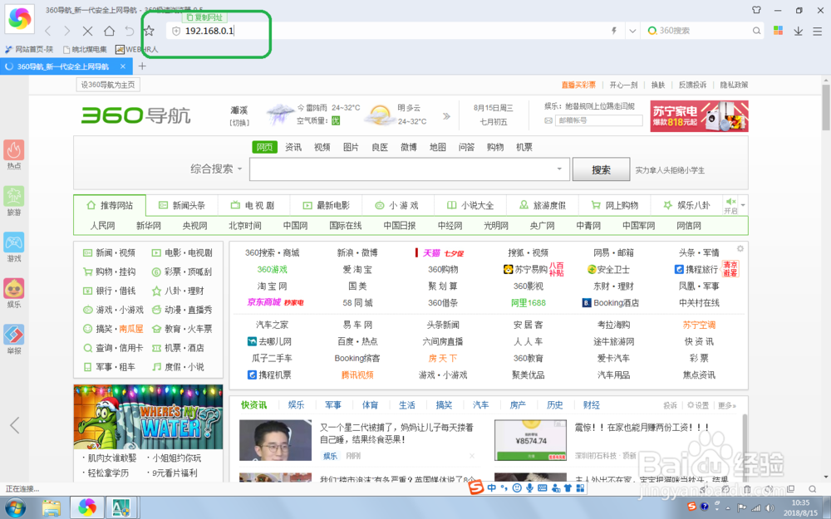The image size is (831, 519).
Task: Select the 新闻头条 tab
Action: pyautogui.click(x=182, y=205)
